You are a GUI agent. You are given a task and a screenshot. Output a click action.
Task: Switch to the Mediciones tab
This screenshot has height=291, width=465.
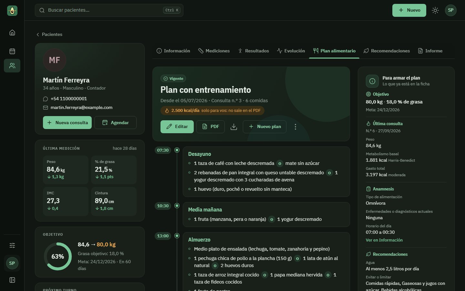coord(214,51)
